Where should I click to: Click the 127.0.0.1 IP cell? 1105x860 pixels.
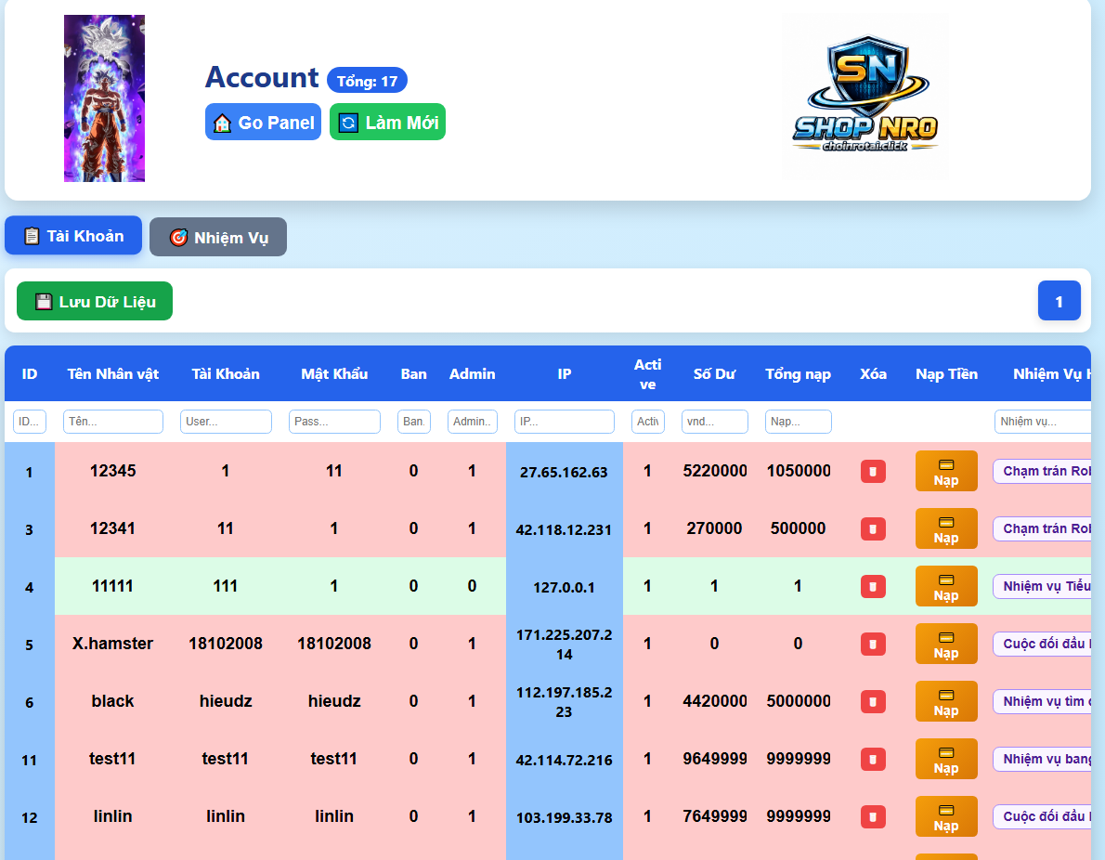[x=564, y=587]
